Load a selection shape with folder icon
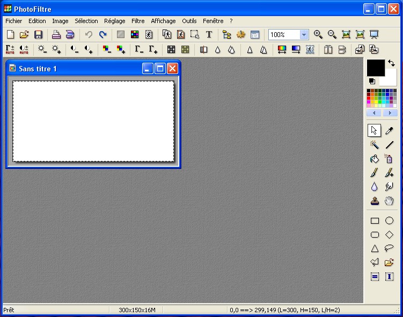The width and height of the screenshot is (403, 317). 389,262
